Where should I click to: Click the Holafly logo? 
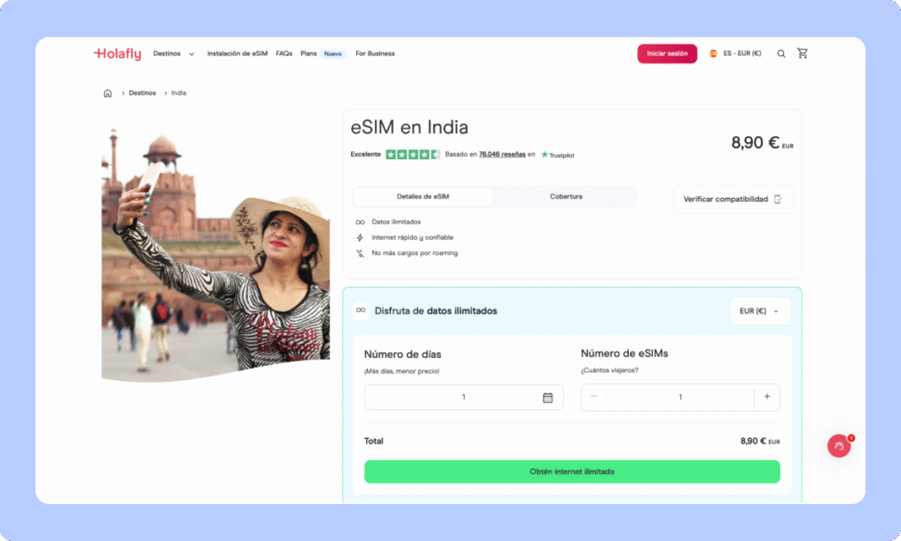tap(117, 54)
